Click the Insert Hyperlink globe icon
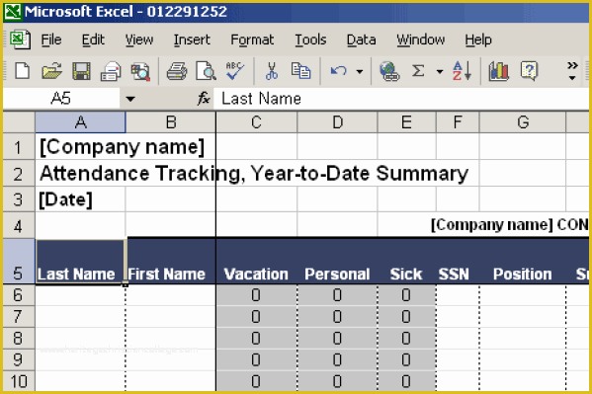Image resolution: width=592 pixels, height=394 pixels. pyautogui.click(x=389, y=71)
